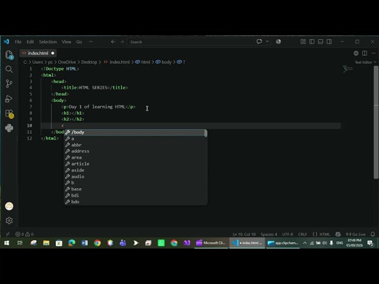379x284 pixels.
Task: Toggle the Primary Side Bar
Action: tap(312, 41)
